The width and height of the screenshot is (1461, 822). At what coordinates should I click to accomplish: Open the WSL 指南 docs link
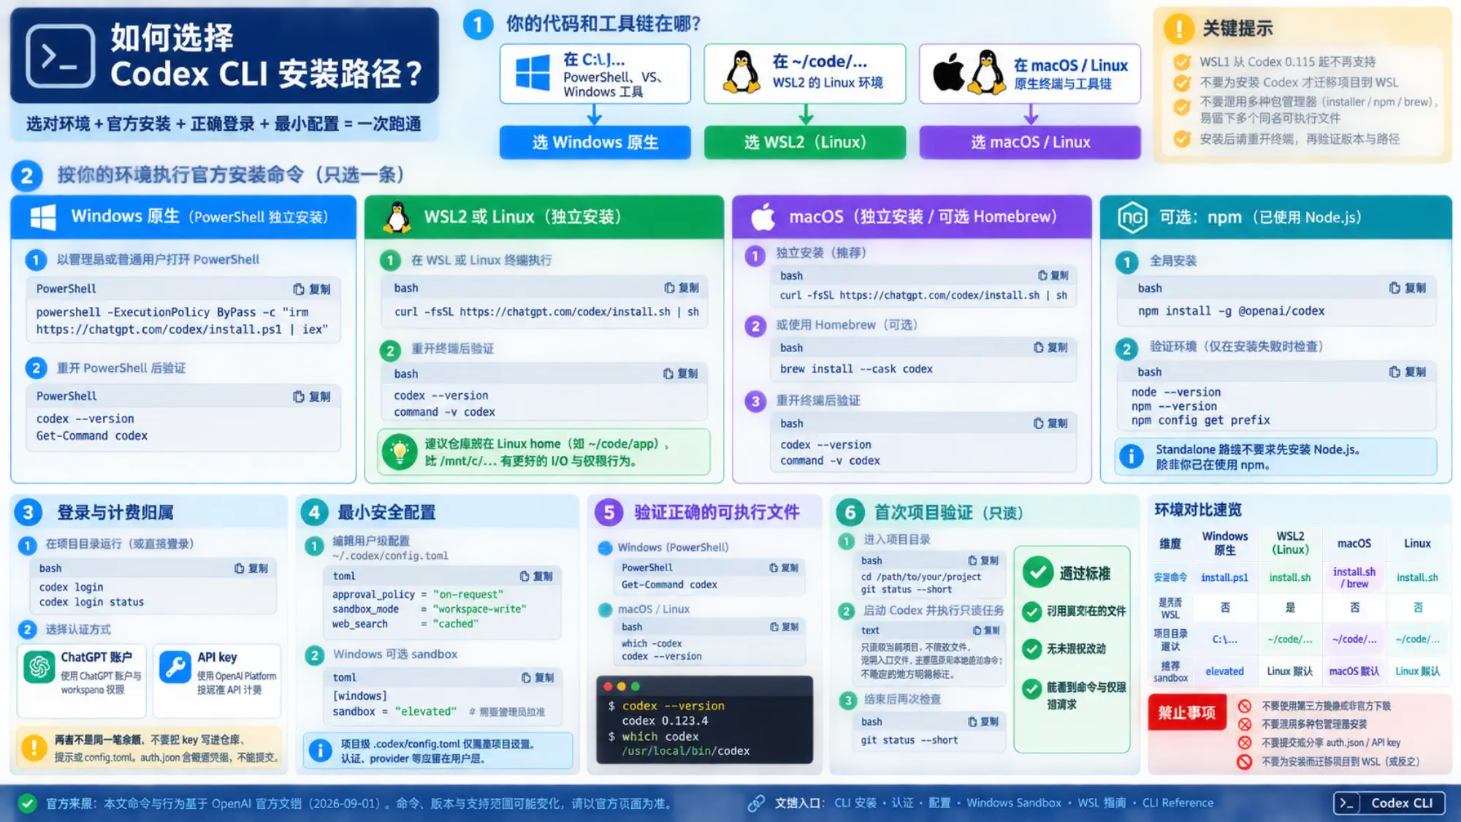[x=1102, y=803]
